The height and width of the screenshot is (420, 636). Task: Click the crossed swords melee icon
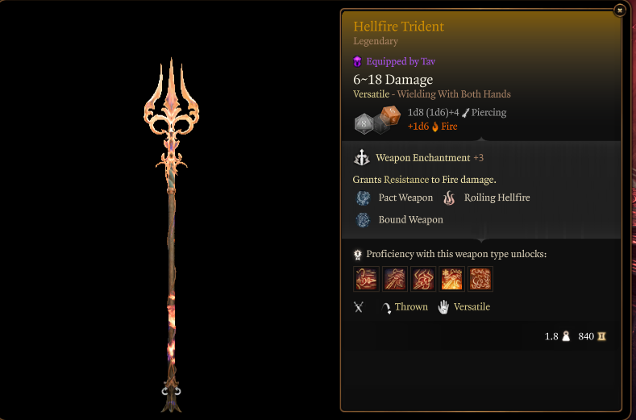pos(358,307)
